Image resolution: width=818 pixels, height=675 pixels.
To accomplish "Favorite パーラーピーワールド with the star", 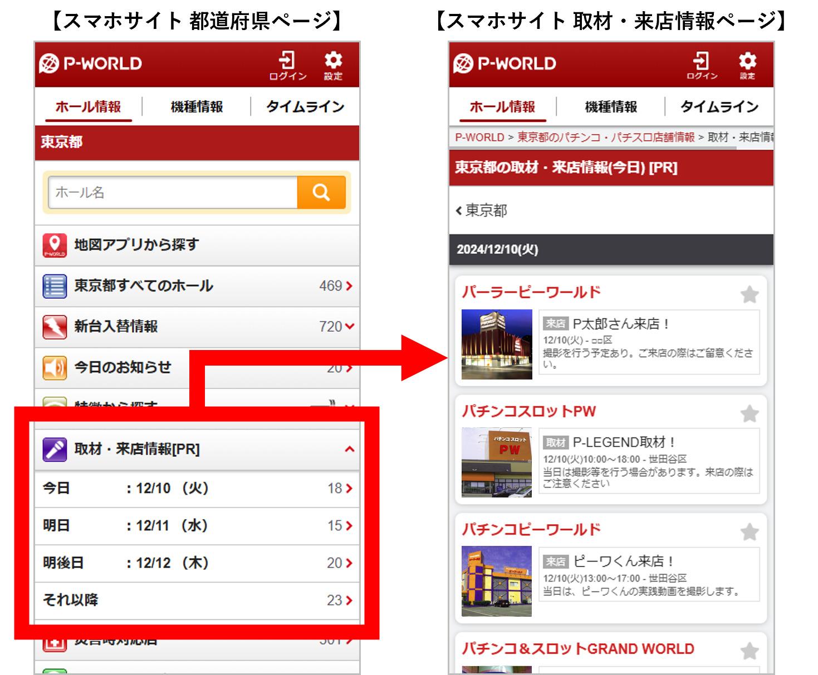I will pyautogui.click(x=750, y=294).
